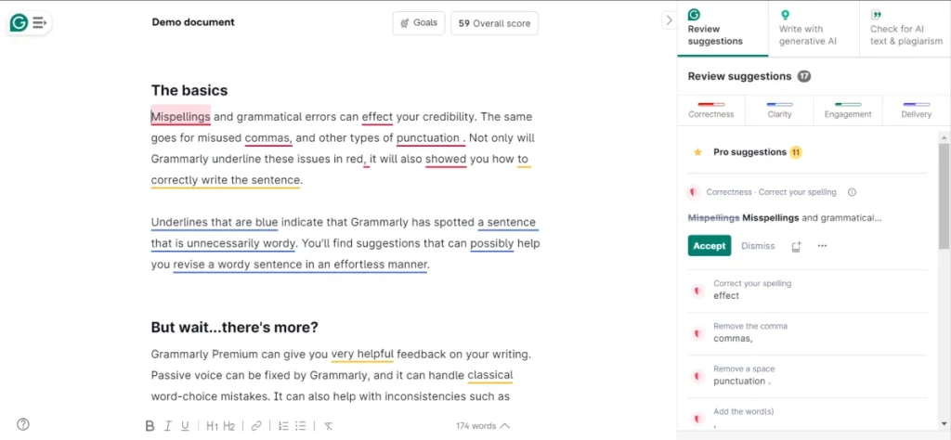Apply Heading 2 style

point(228,426)
